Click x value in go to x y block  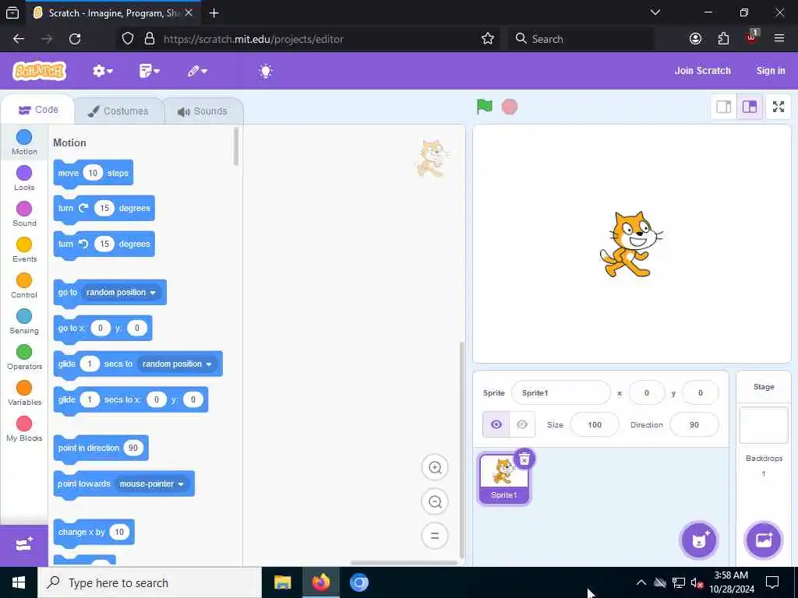[101, 328]
